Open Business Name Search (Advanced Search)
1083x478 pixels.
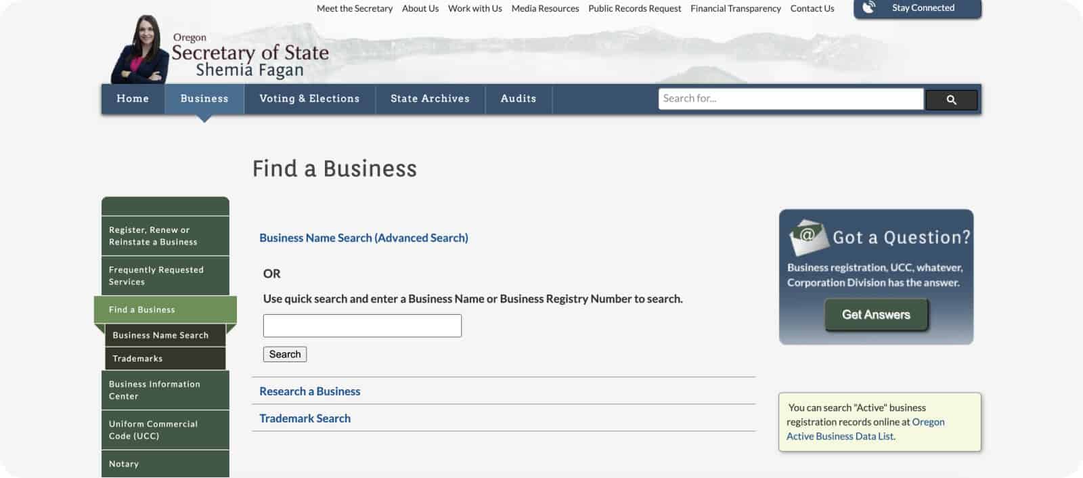tap(363, 238)
